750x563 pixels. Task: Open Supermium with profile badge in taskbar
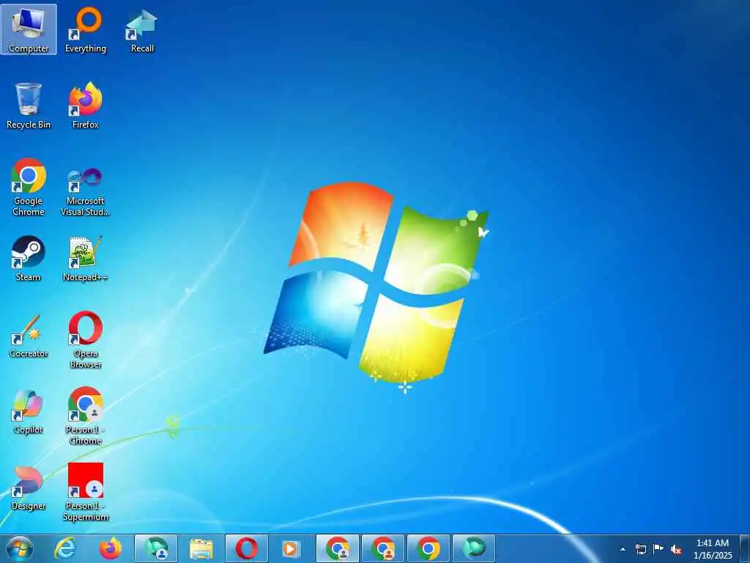[x=156, y=548]
